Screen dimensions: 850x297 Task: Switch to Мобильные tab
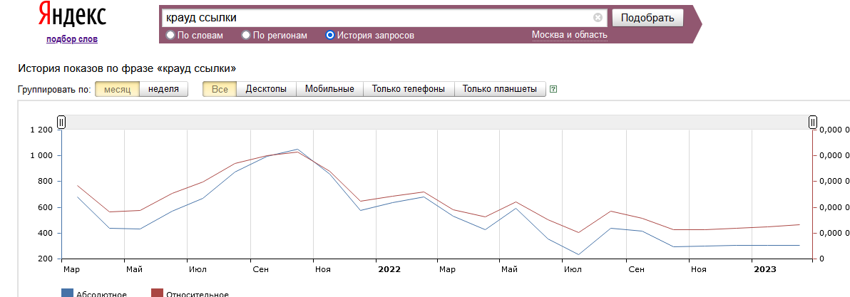click(x=329, y=89)
